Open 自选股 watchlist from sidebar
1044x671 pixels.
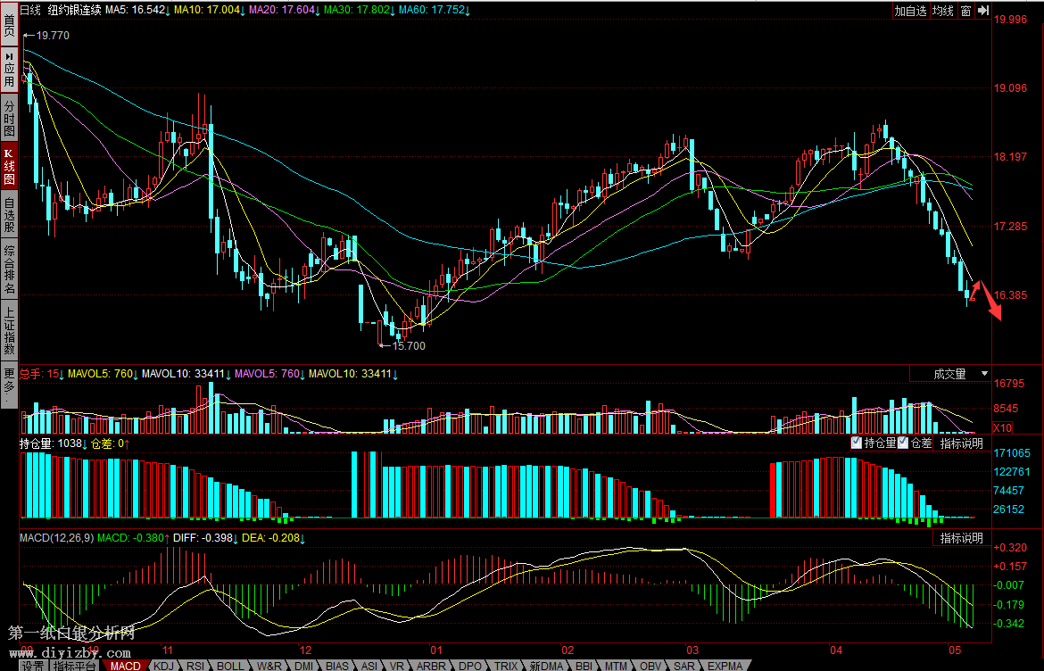click(x=9, y=214)
